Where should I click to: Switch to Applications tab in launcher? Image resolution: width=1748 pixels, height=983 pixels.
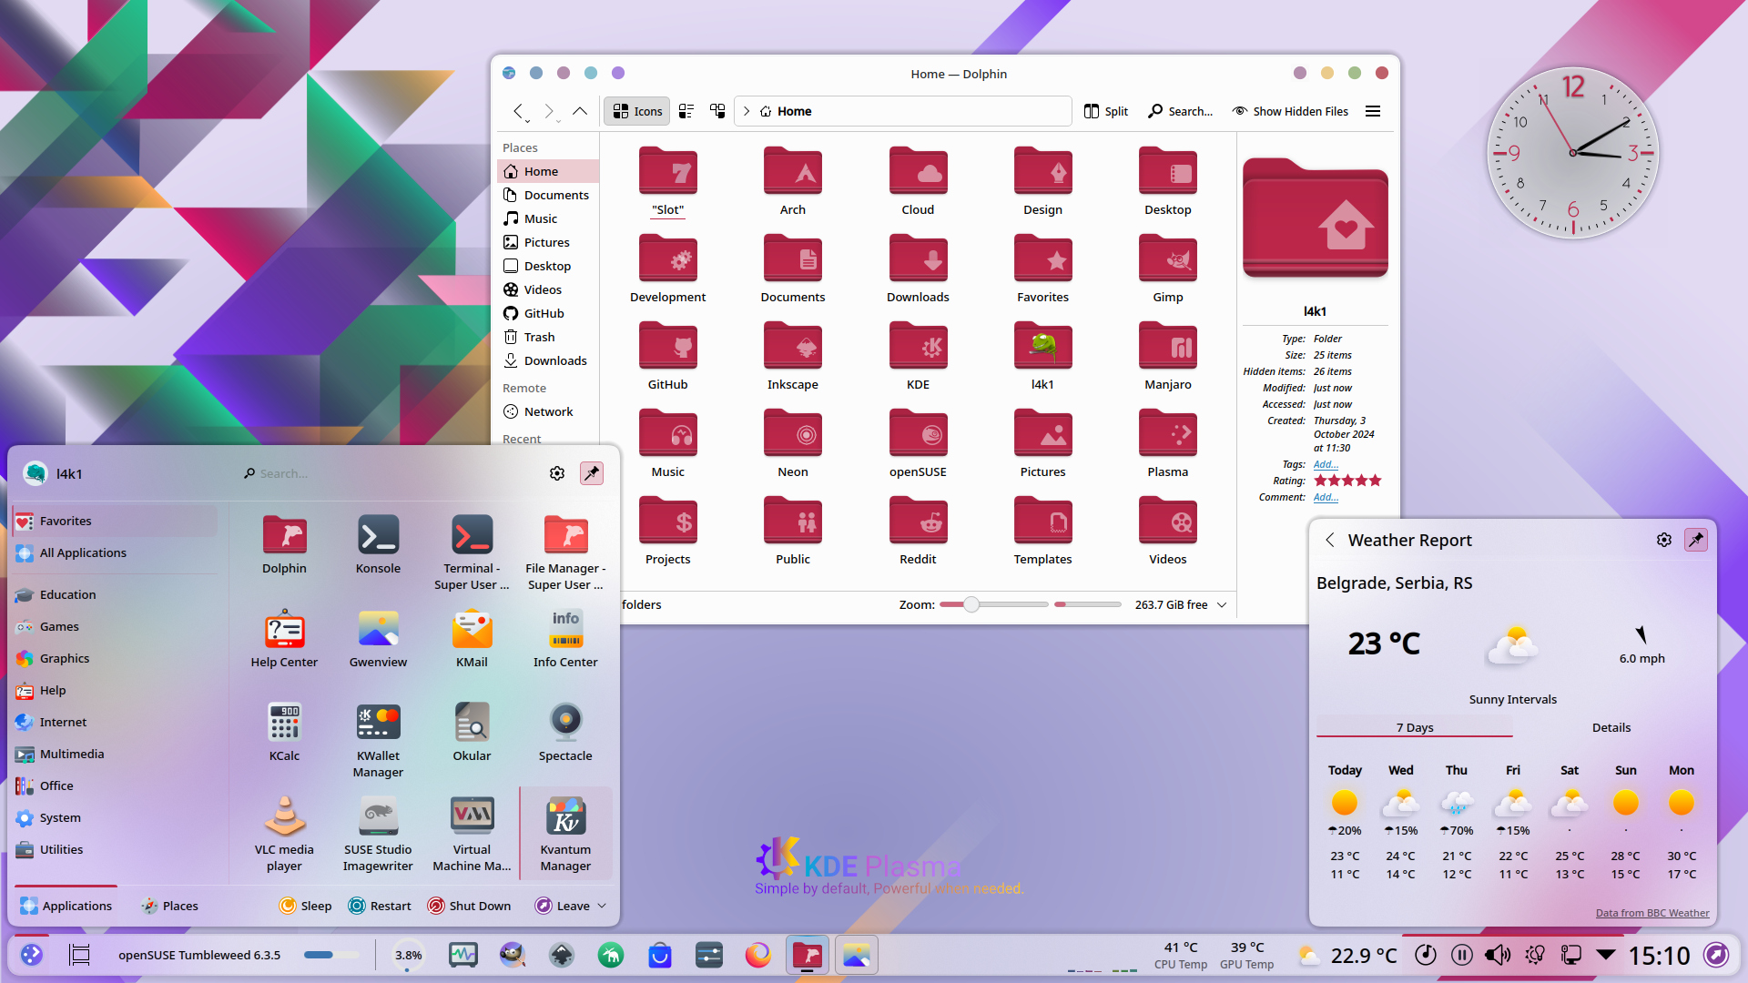66,906
